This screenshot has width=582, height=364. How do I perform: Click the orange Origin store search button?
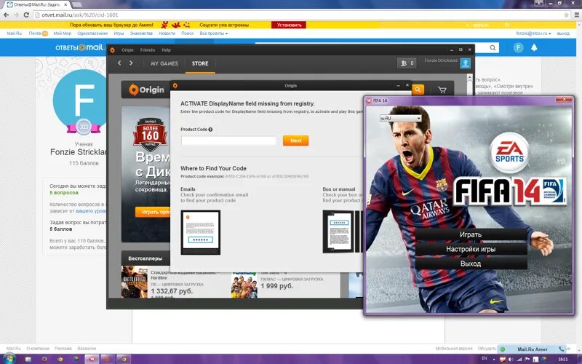coord(418,90)
